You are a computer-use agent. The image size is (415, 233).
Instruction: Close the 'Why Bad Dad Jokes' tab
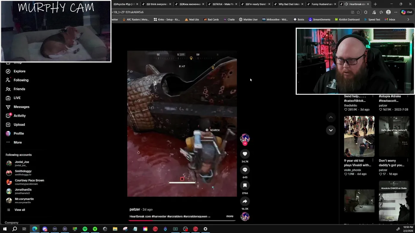click(x=302, y=4)
